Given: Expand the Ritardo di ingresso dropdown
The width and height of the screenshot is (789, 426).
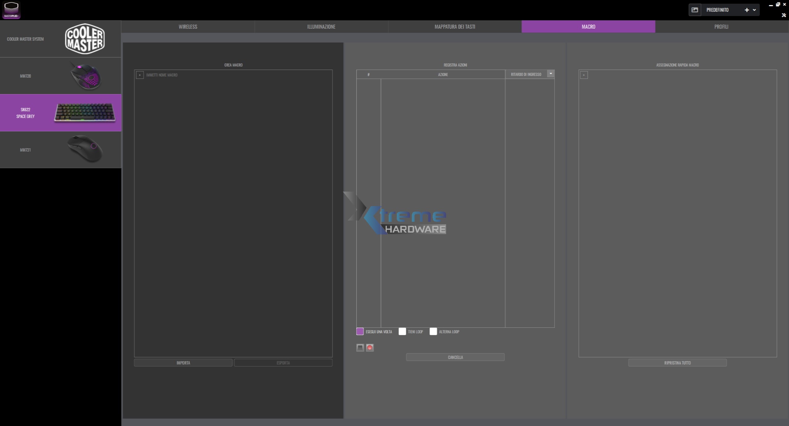Looking at the screenshot, I should [550, 74].
